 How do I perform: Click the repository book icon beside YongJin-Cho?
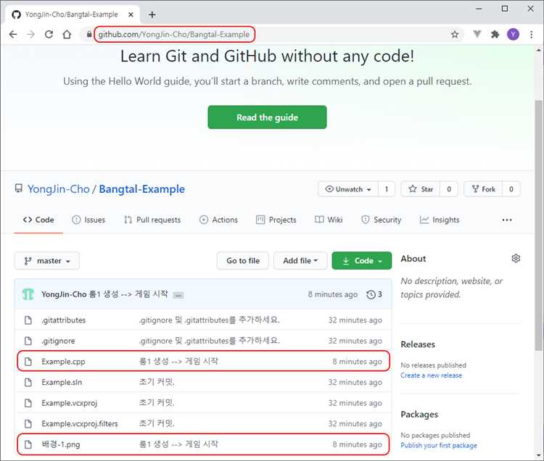pyautogui.click(x=18, y=188)
